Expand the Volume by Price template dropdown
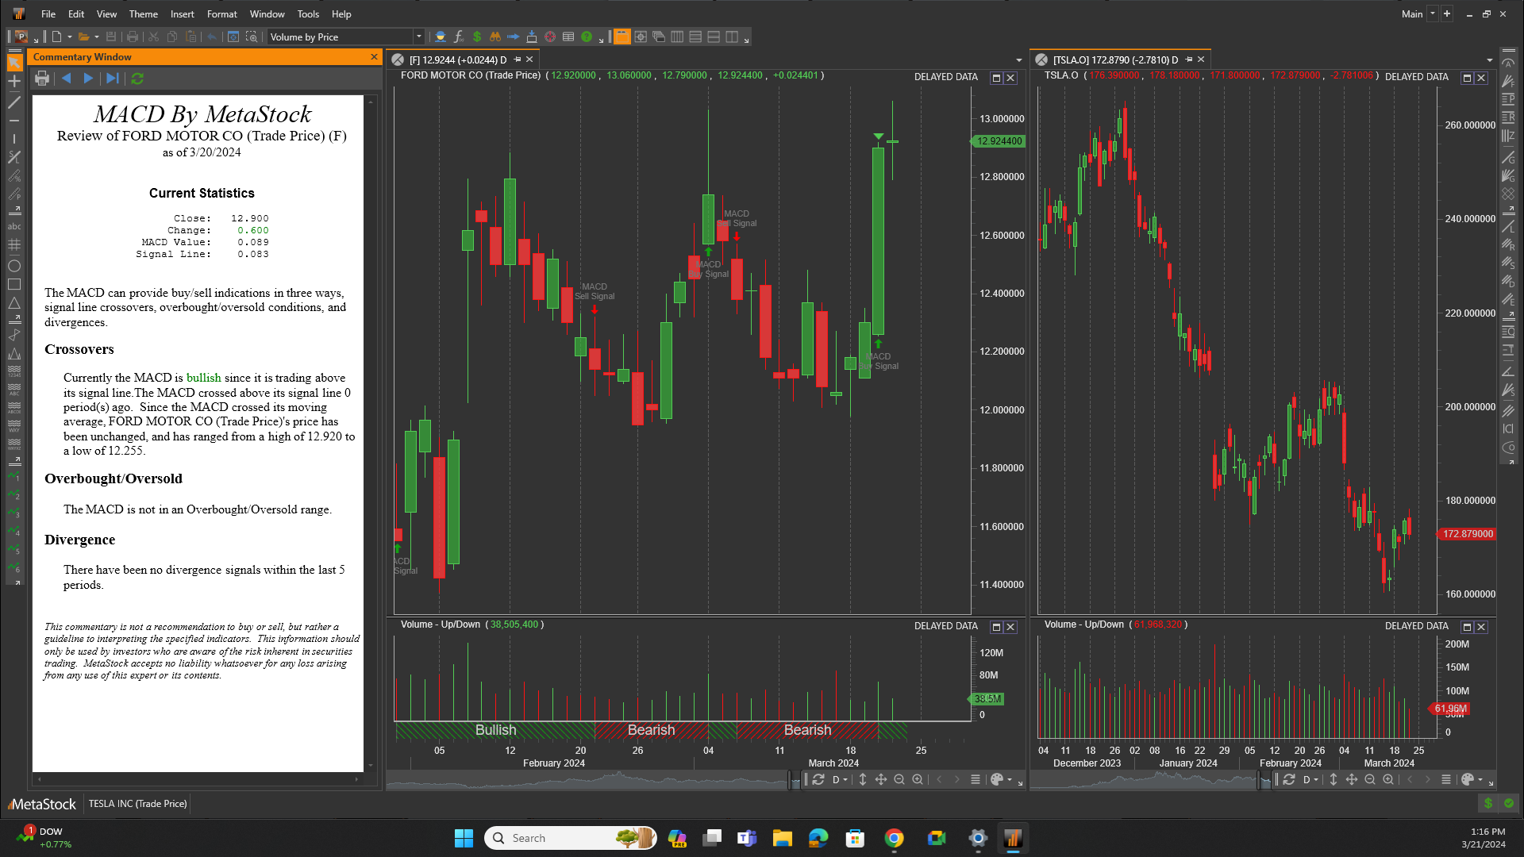The height and width of the screenshot is (857, 1524). [418, 37]
